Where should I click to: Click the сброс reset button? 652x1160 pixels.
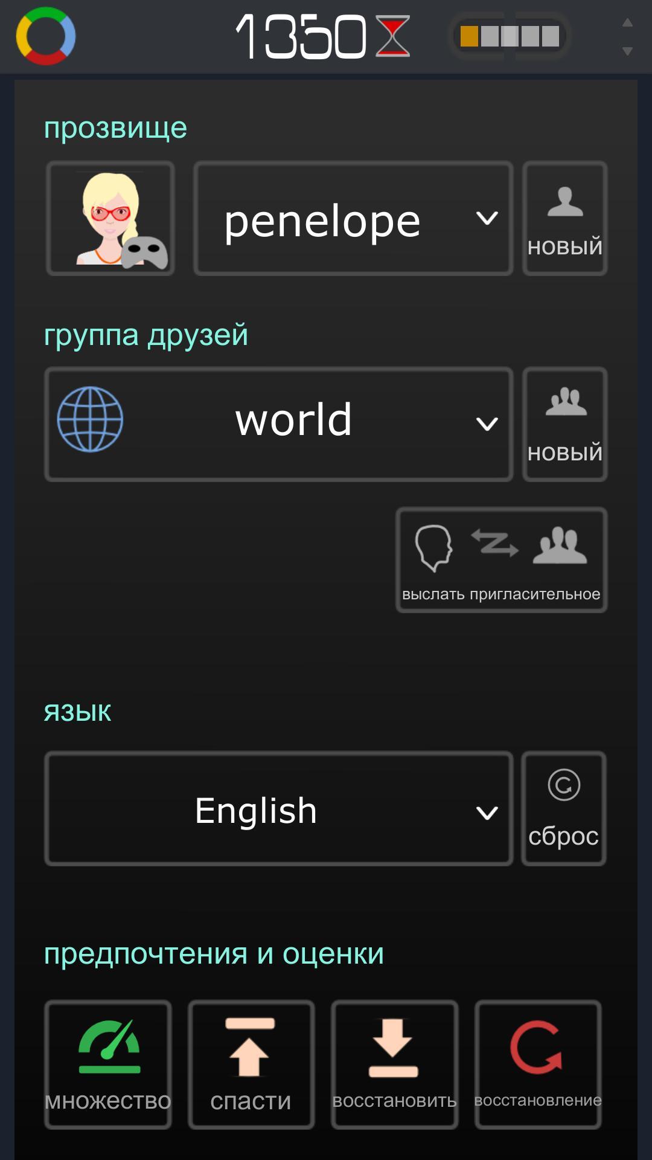563,809
